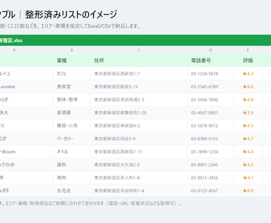Click the subtitle mentioning Excel/CSVで納品します
271x223 pixels.
(70, 26)
